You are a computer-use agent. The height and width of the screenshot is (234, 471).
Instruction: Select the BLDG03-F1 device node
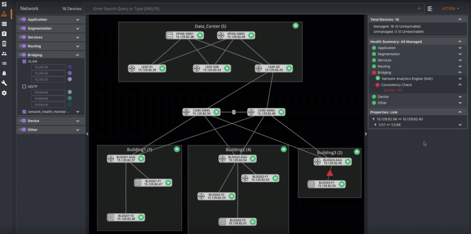(x=327, y=184)
